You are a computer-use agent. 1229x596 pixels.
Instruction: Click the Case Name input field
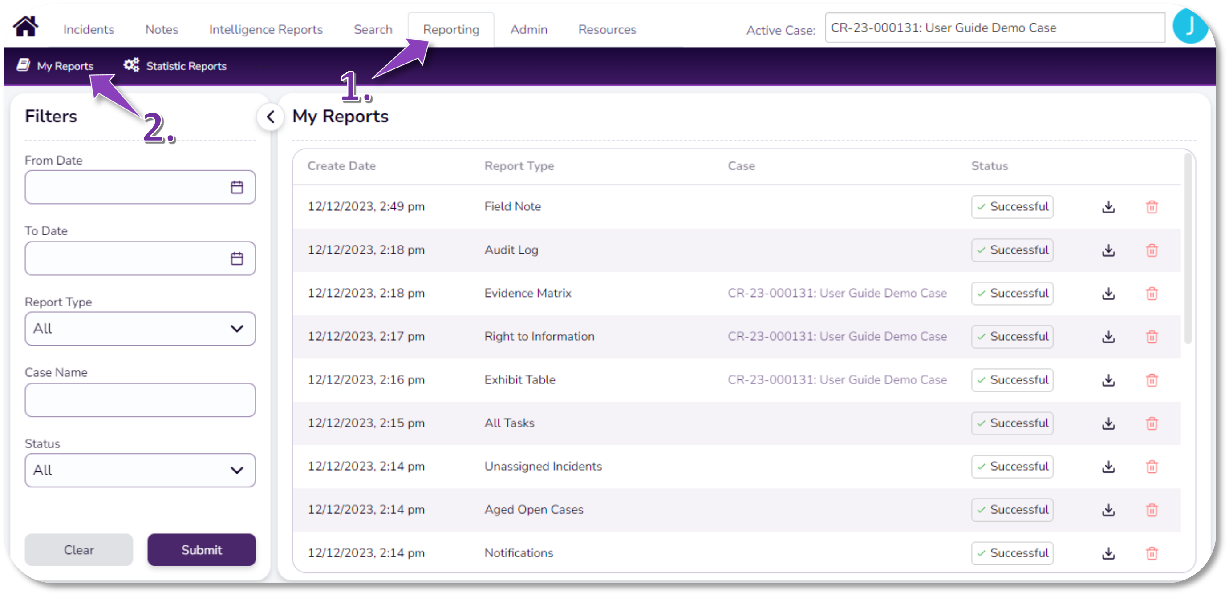point(140,399)
